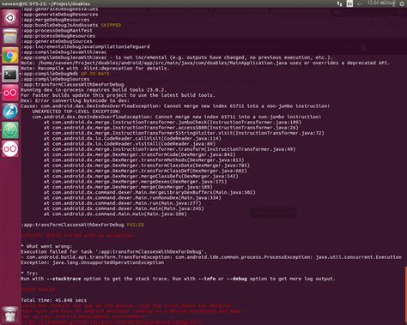Click the 'InstructionTransformer.jumboCheck' stack trace line
Screen dimensions: 407x325
tap(173, 123)
